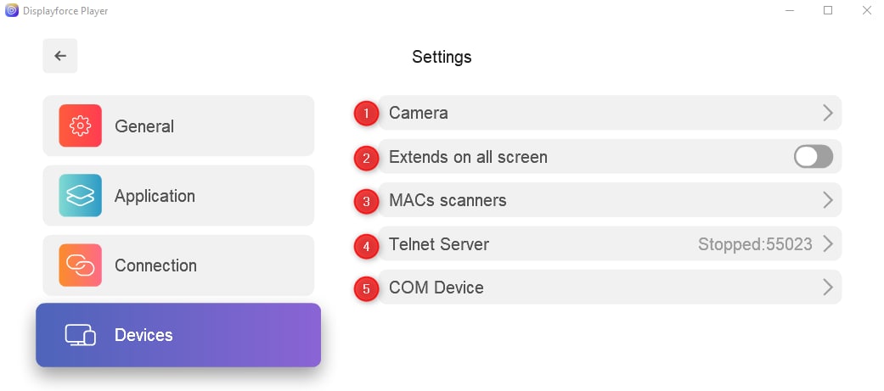Screen dimensions: 884x391
Task: Expand the COM Device chevron
Action: [828, 288]
